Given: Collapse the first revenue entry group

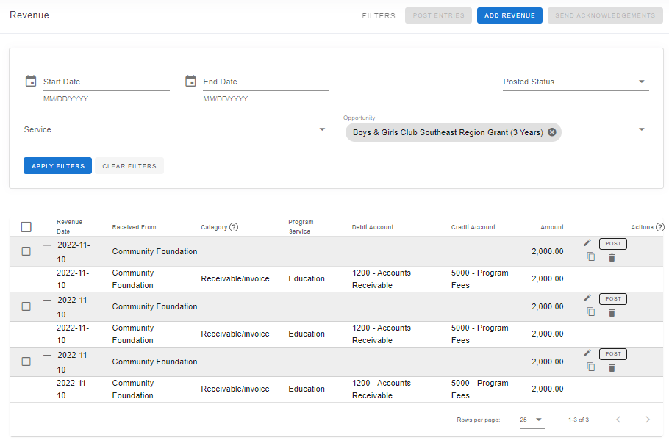Looking at the screenshot, I should [x=47, y=245].
